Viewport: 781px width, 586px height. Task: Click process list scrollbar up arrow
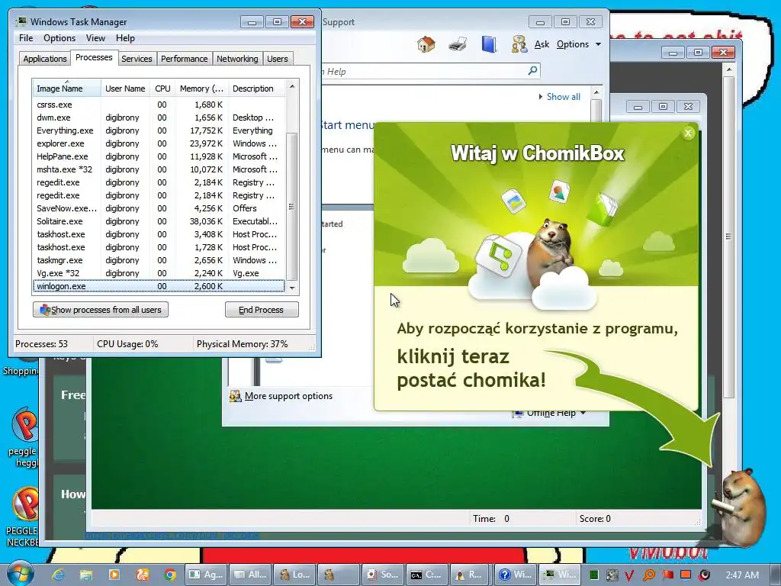coord(292,86)
